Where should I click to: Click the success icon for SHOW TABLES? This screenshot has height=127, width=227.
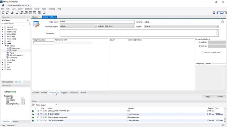tap(33, 114)
